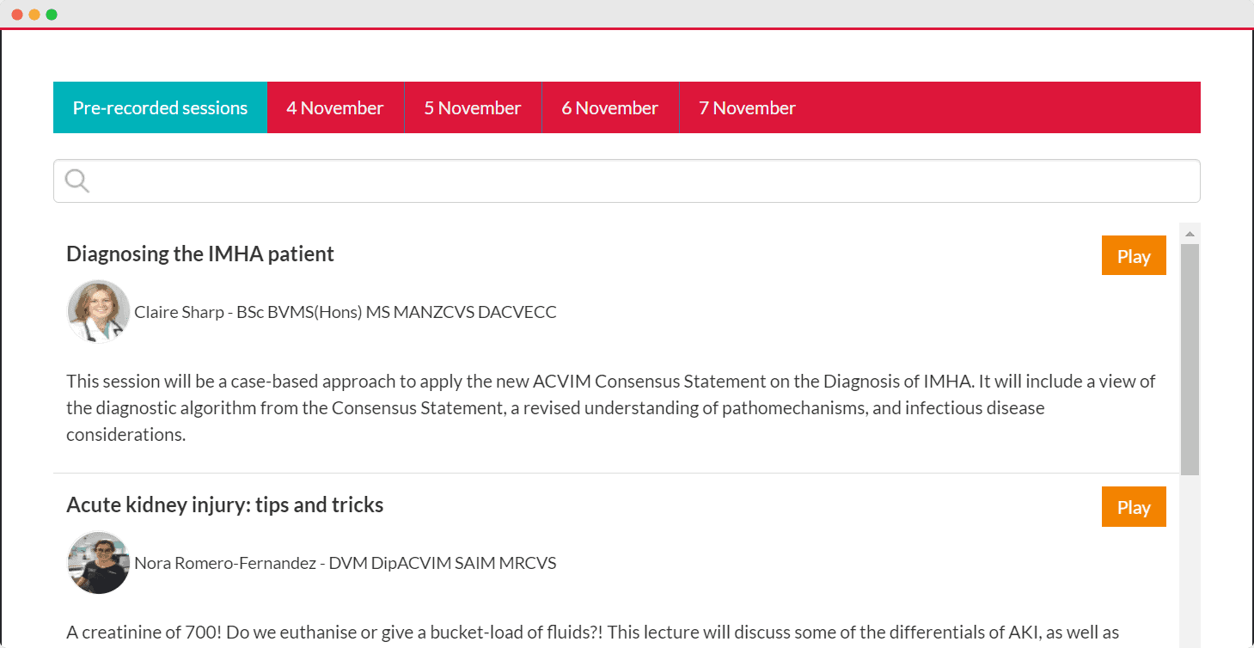1254x648 pixels.
Task: Open the 5 November tab
Action: point(473,108)
